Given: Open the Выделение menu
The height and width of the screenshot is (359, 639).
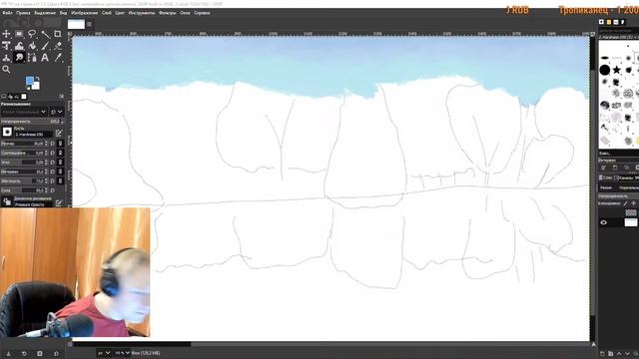Looking at the screenshot, I should point(45,13).
